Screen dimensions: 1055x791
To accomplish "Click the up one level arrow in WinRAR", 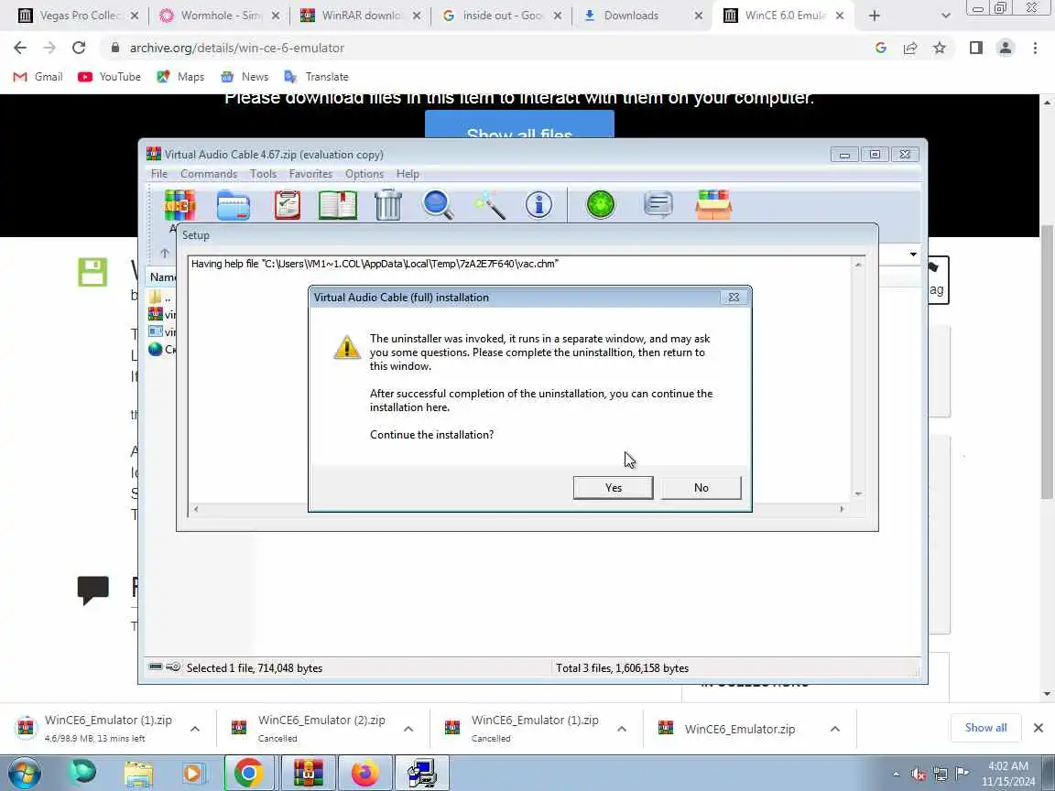I will (164, 254).
